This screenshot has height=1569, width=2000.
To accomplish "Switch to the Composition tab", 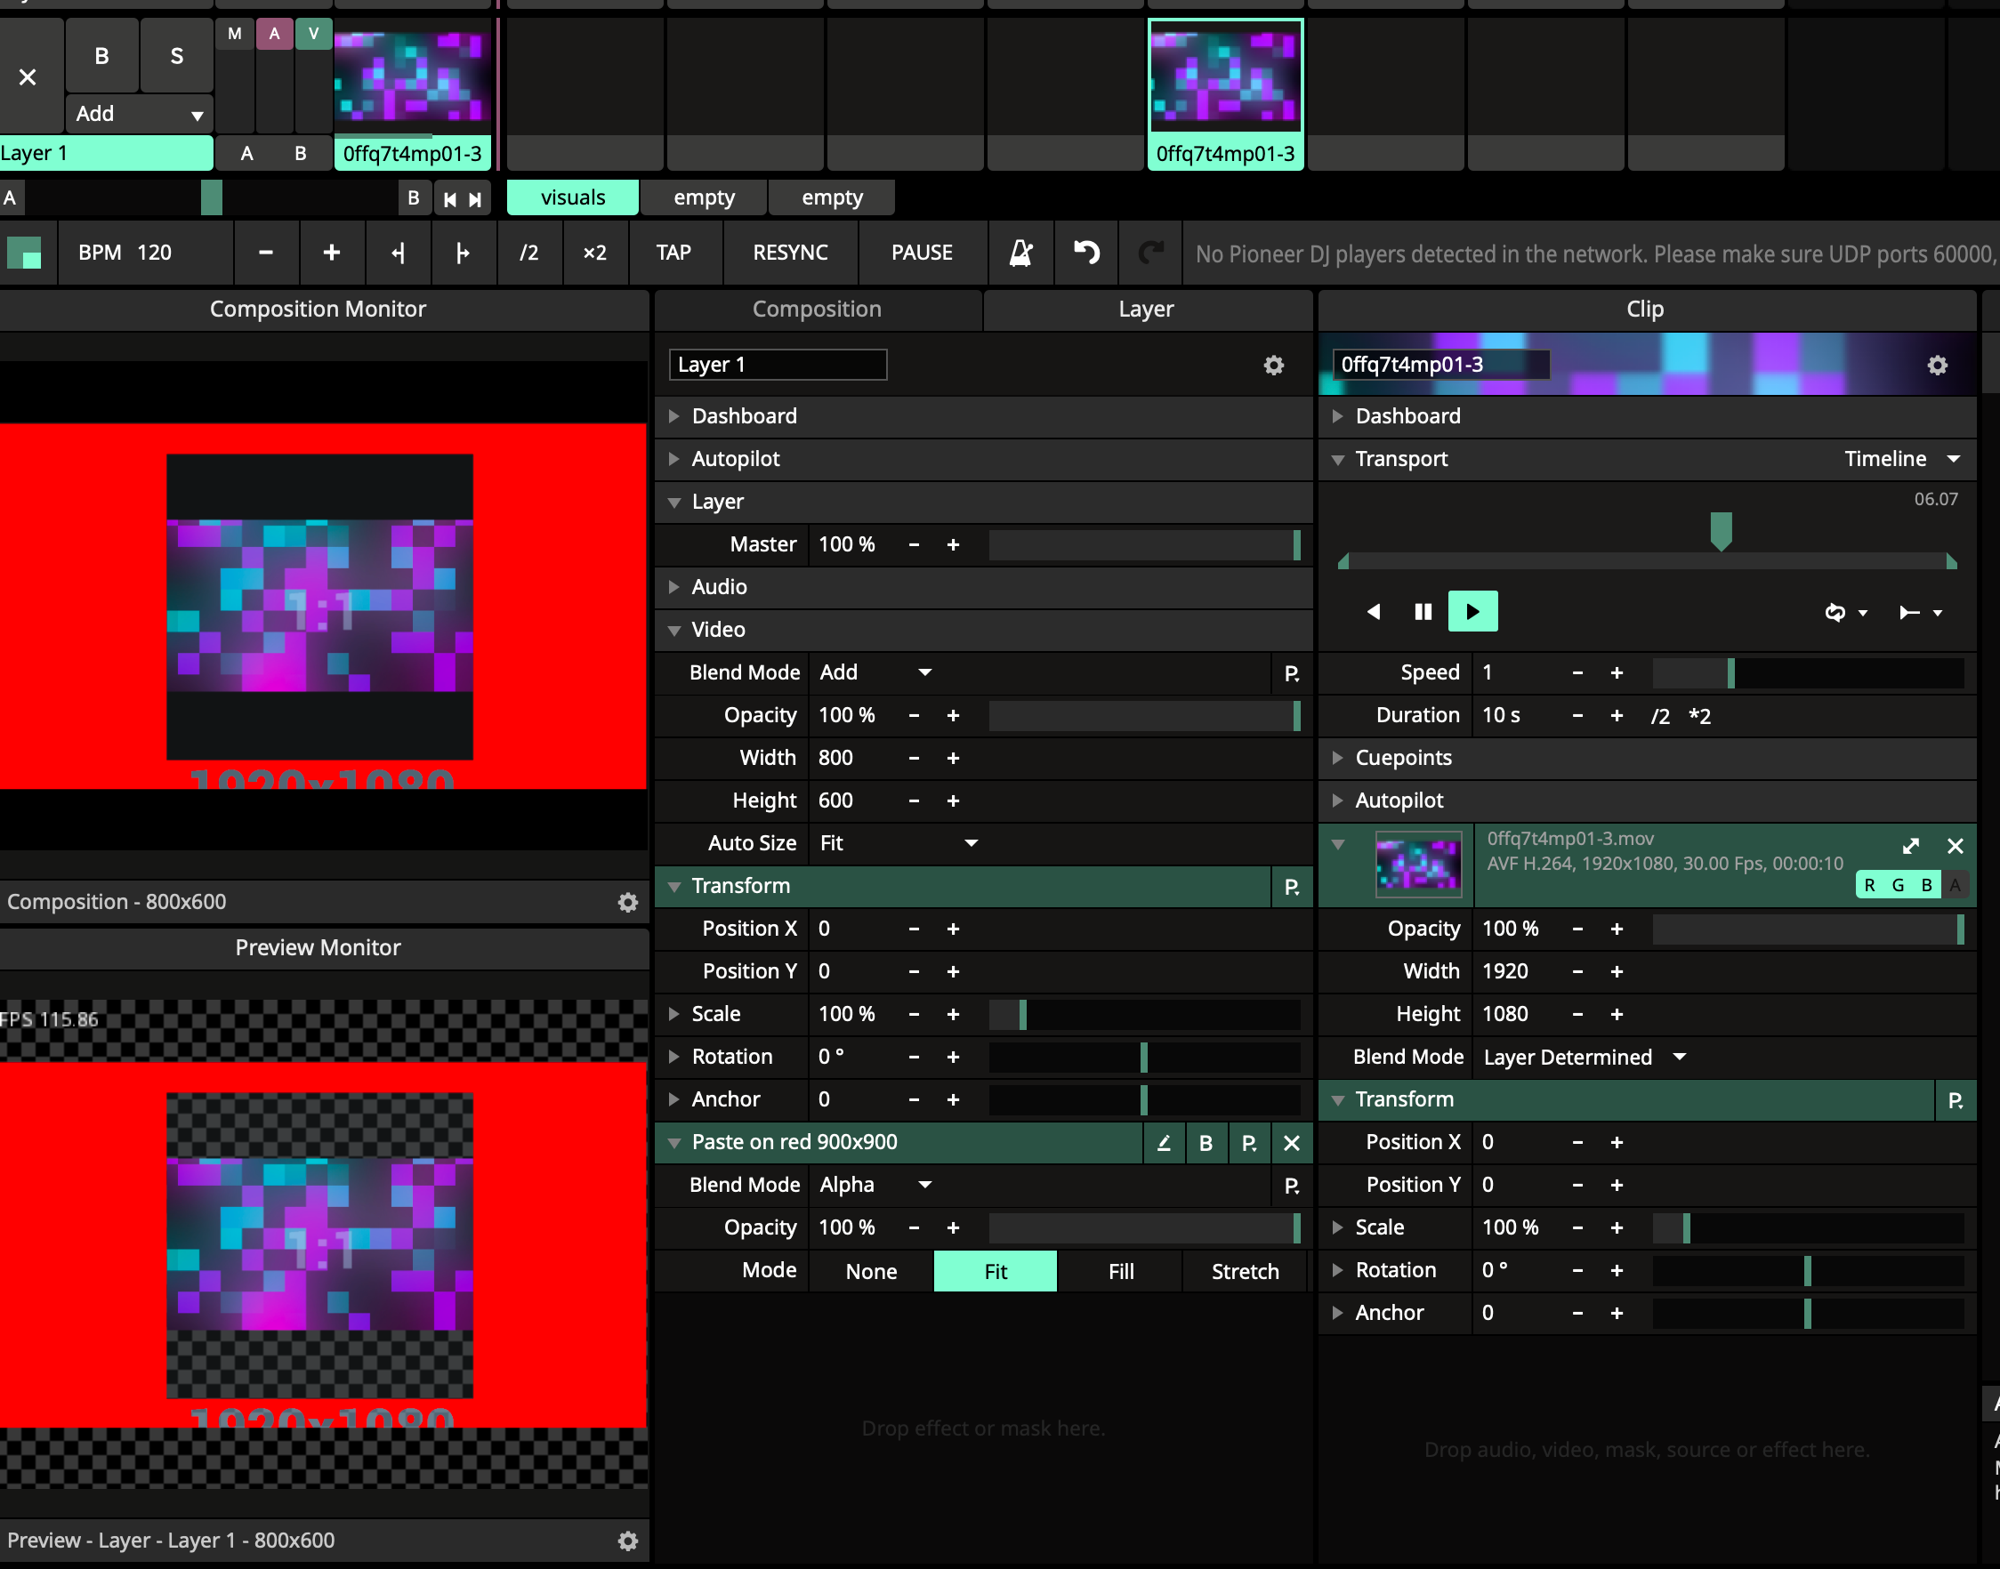I will tap(816, 310).
